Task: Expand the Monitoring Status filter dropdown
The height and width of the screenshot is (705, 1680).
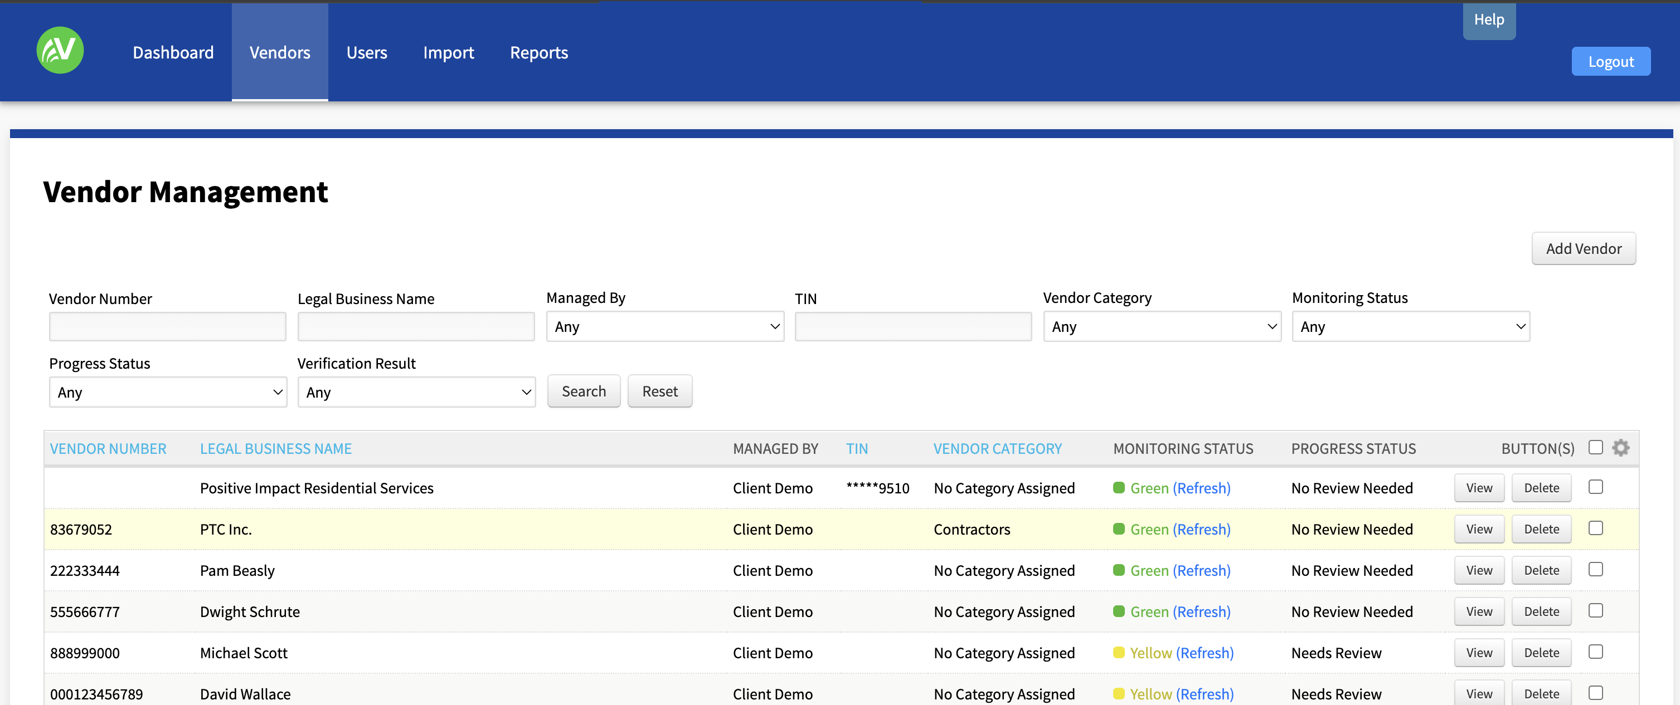Action: 1410,326
